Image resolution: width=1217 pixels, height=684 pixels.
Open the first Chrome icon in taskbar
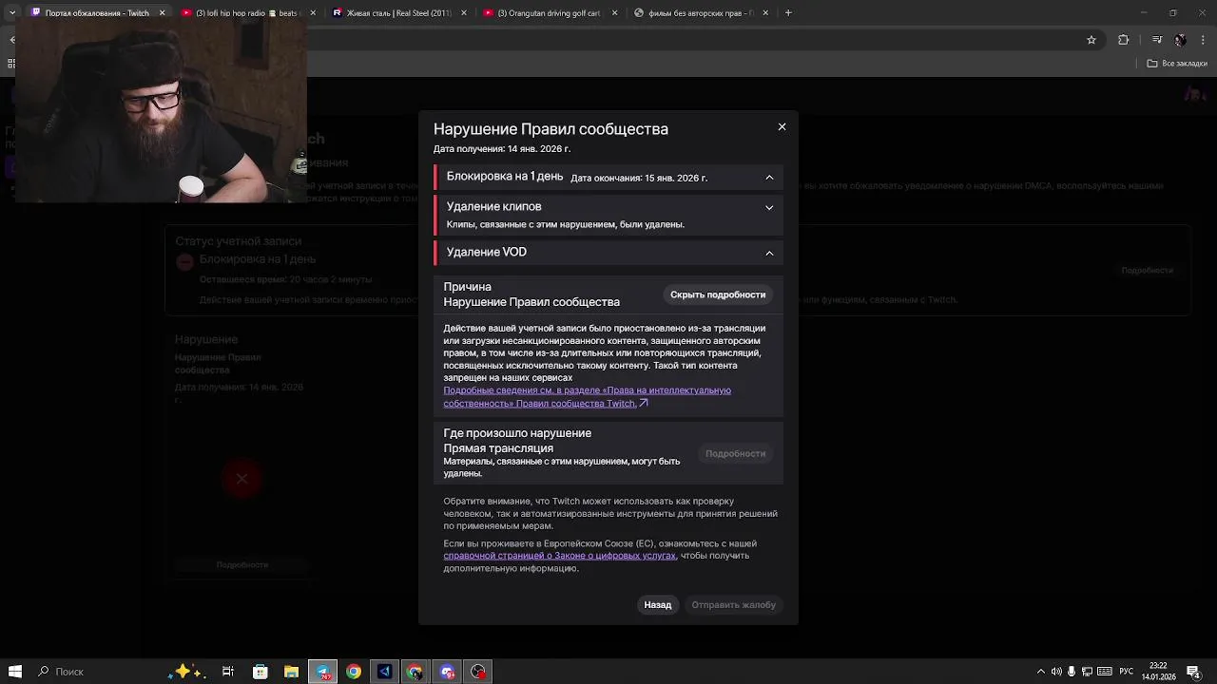[x=354, y=672]
